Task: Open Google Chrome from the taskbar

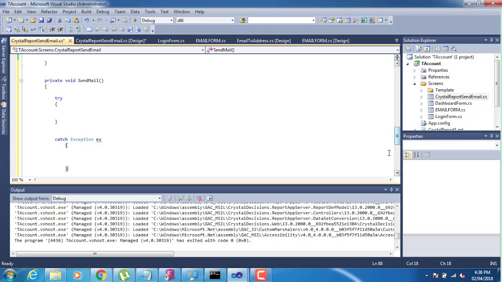Action: tap(101, 275)
